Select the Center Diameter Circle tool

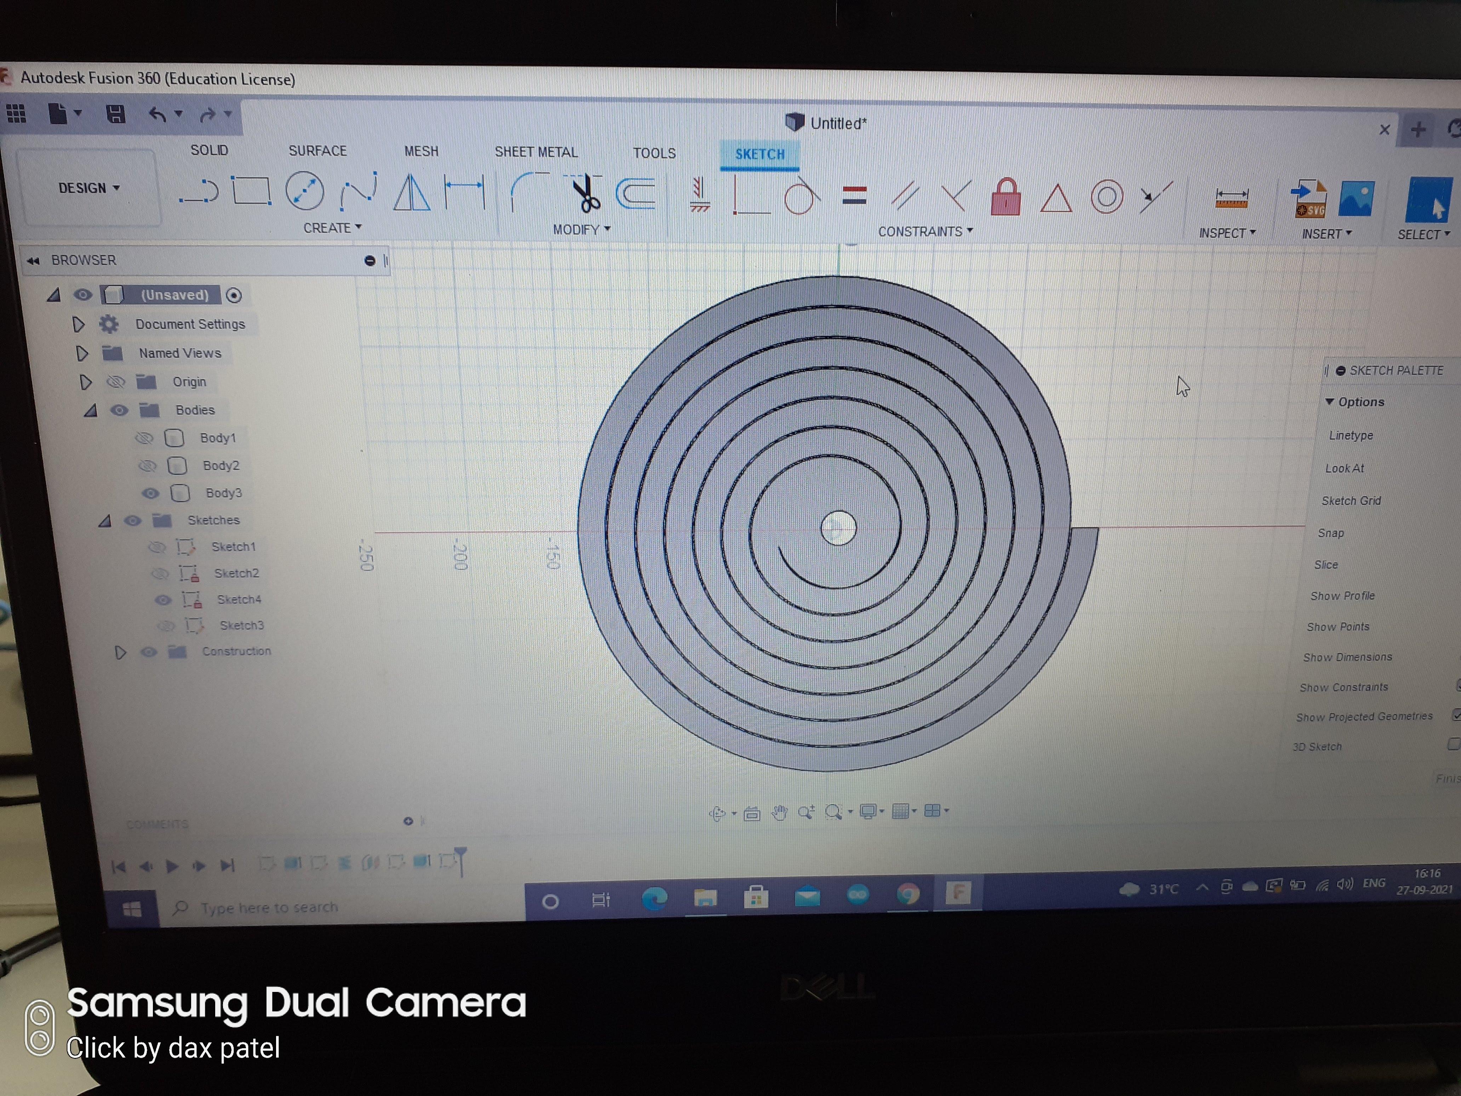304,192
